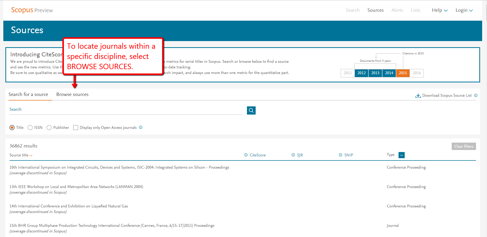
Task: Open Sources in top navigation
Action: pyautogui.click(x=375, y=10)
